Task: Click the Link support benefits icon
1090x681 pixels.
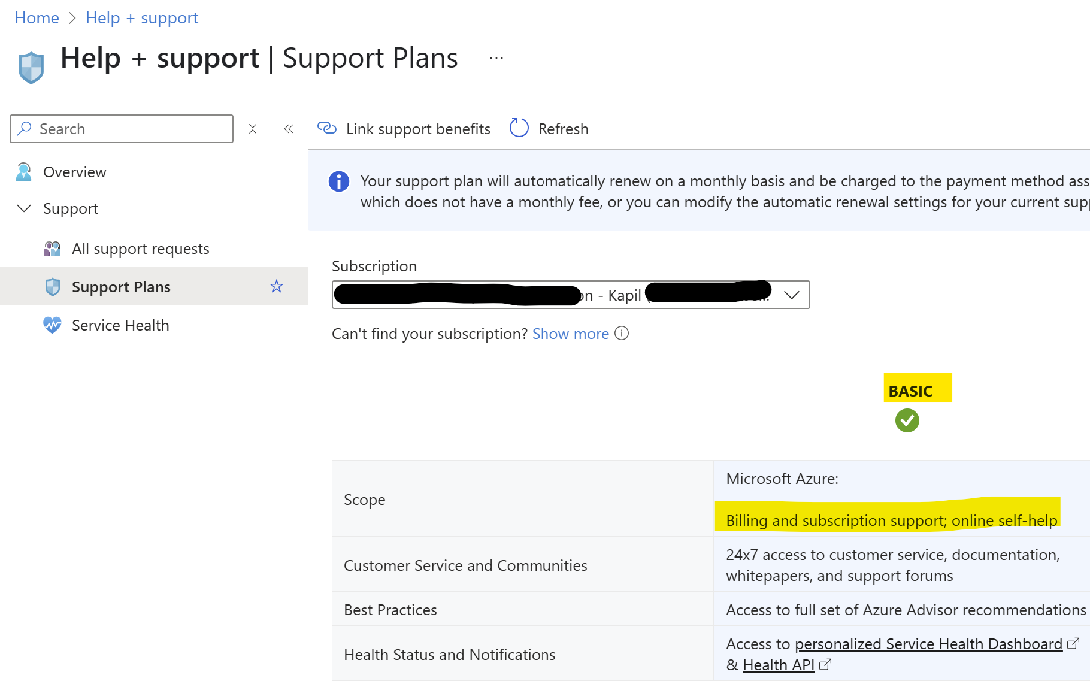Action: pos(327,128)
